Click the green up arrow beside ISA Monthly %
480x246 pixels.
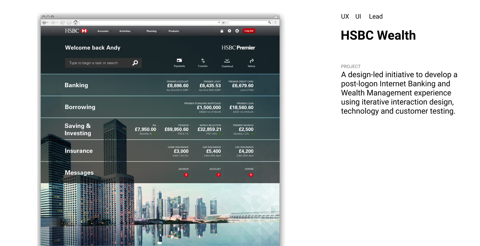(155, 134)
